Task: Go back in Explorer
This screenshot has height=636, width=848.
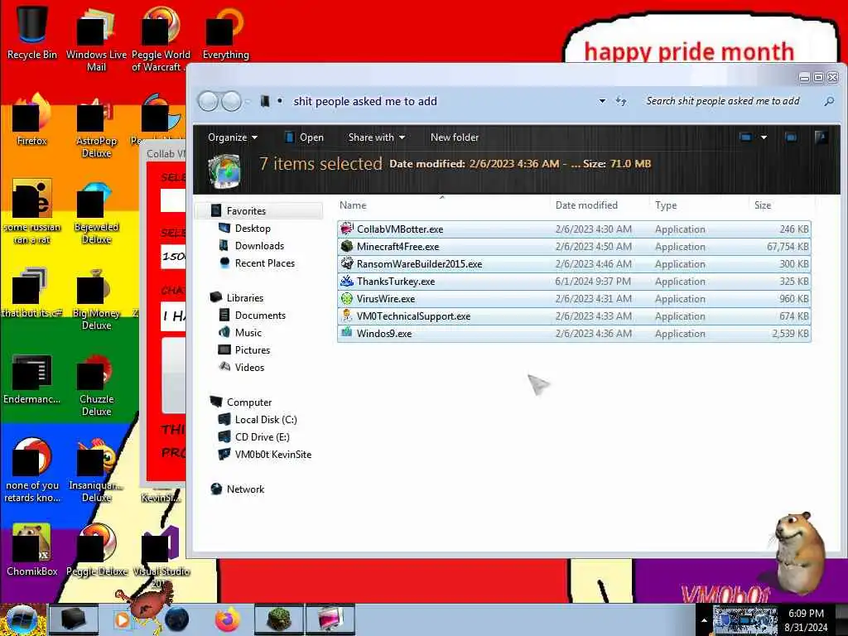Action: pyautogui.click(x=208, y=101)
